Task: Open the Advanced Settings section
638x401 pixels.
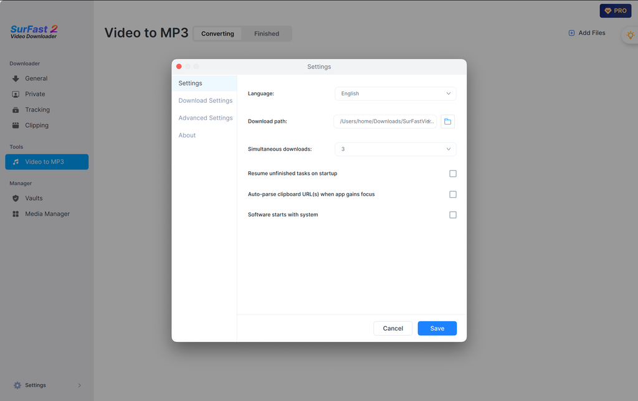Action: click(x=206, y=118)
